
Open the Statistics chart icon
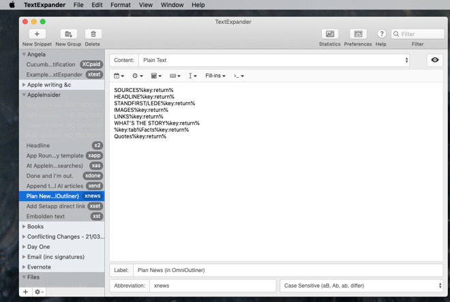330,34
